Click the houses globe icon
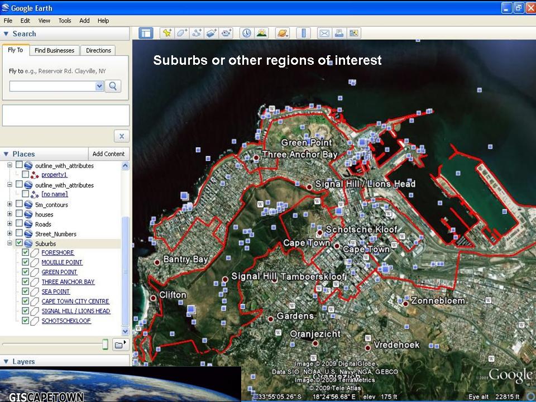Image resolution: width=536 pixels, height=402 pixels. click(28, 214)
